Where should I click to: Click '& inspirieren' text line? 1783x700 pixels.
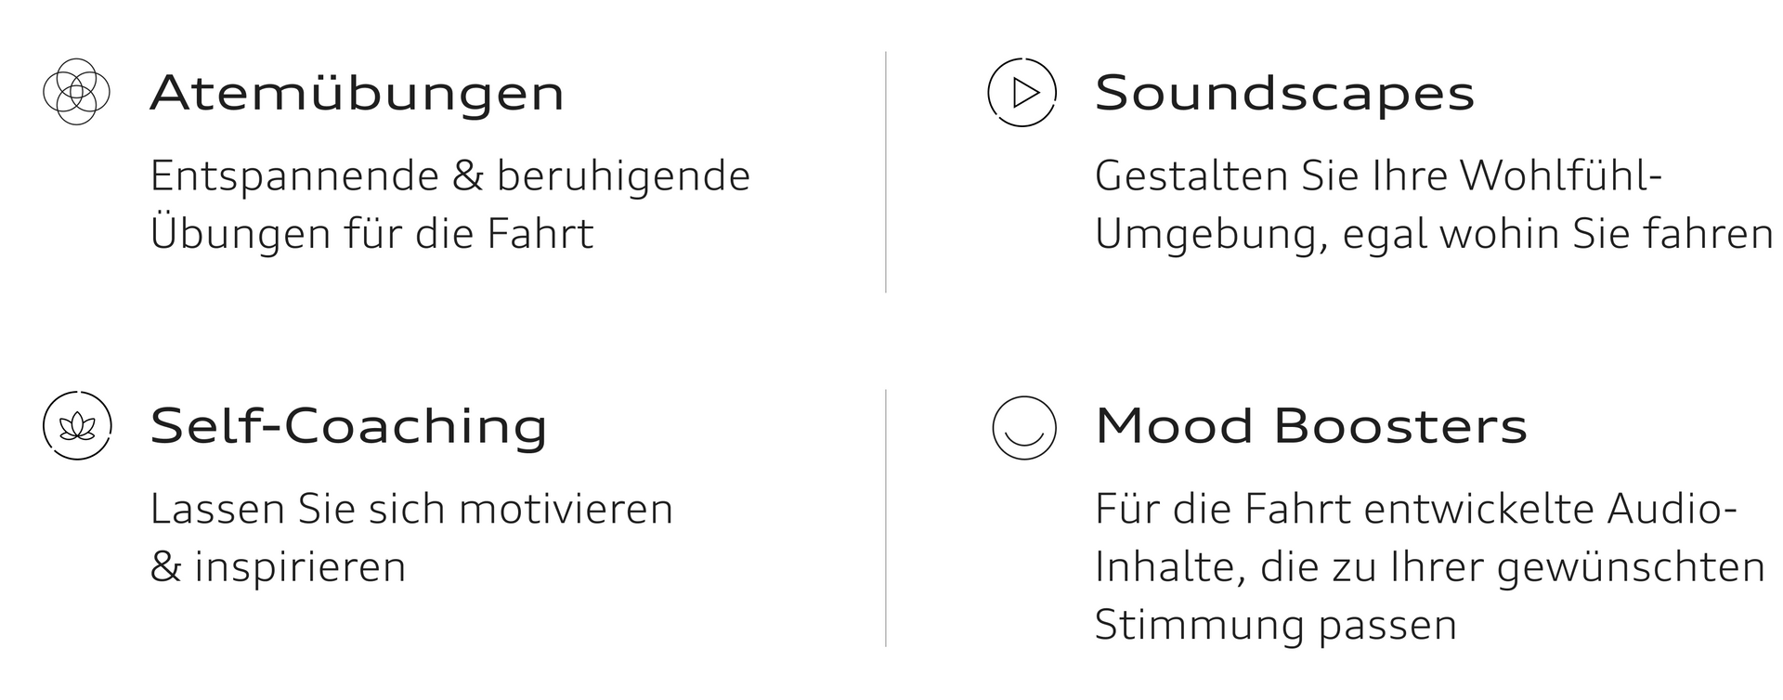[x=279, y=567]
